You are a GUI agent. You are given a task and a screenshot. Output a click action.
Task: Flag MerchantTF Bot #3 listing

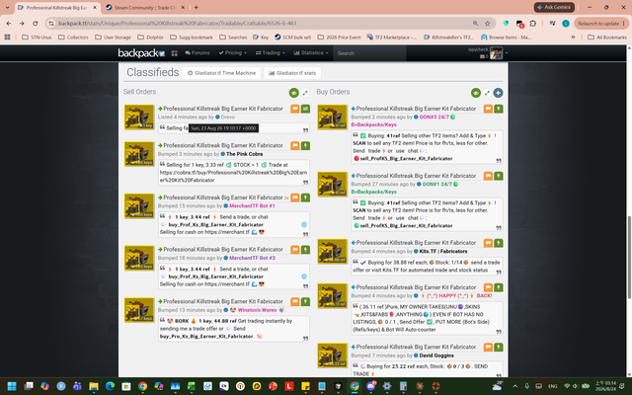295,250
